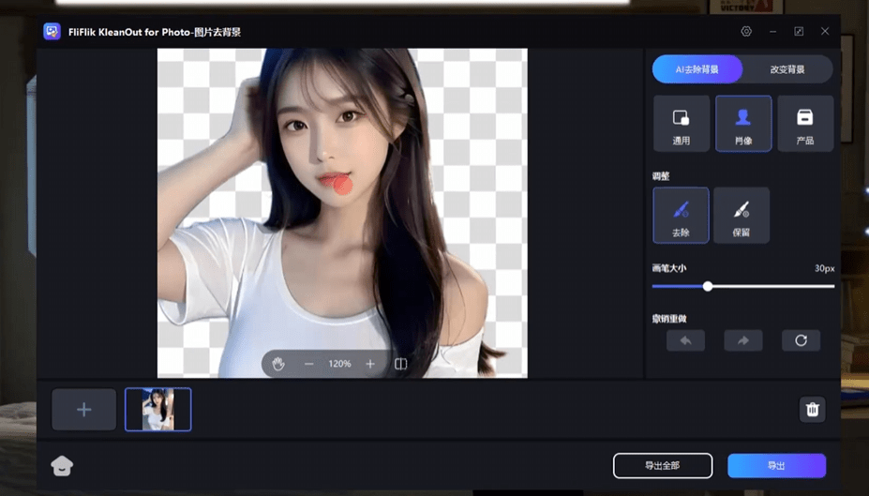The height and width of the screenshot is (496, 869).
Task: Select the hand pan tool
Action: pos(277,364)
